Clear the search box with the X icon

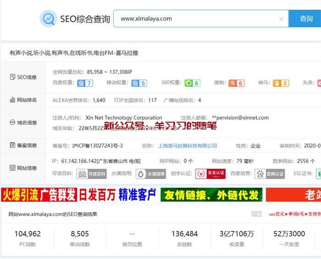pos(281,19)
